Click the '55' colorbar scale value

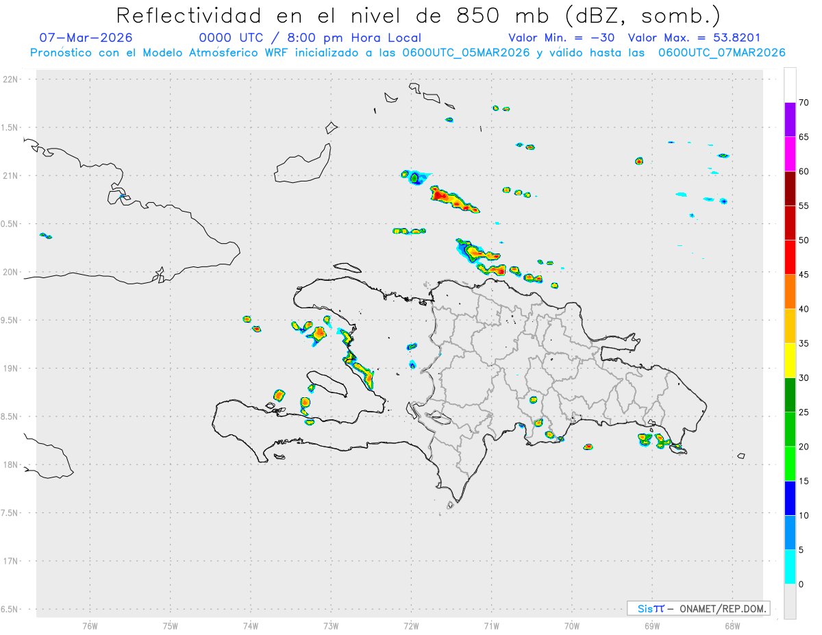pyautogui.click(x=804, y=206)
